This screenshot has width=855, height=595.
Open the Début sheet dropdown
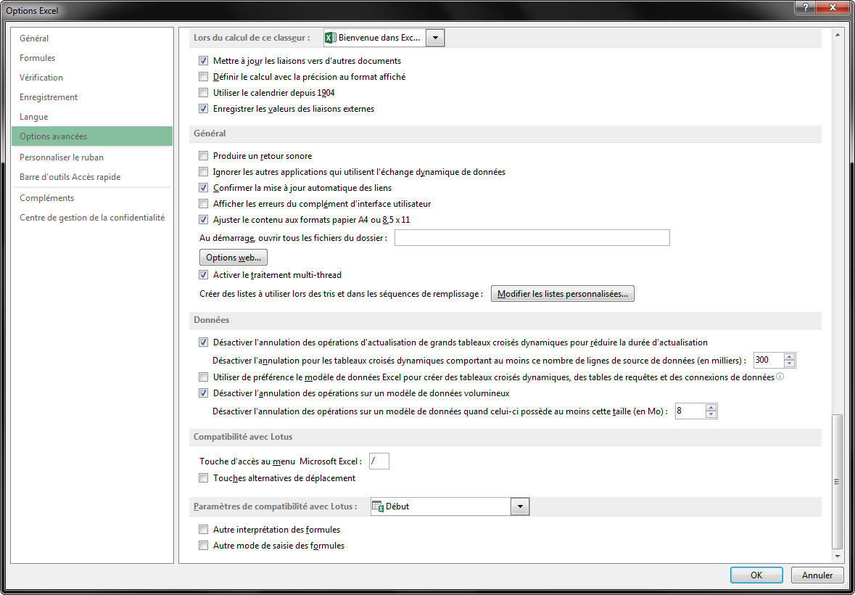520,506
